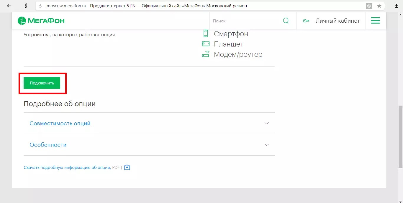403x203 pixels.
Task: Click the tablet device icon
Action: (206, 44)
